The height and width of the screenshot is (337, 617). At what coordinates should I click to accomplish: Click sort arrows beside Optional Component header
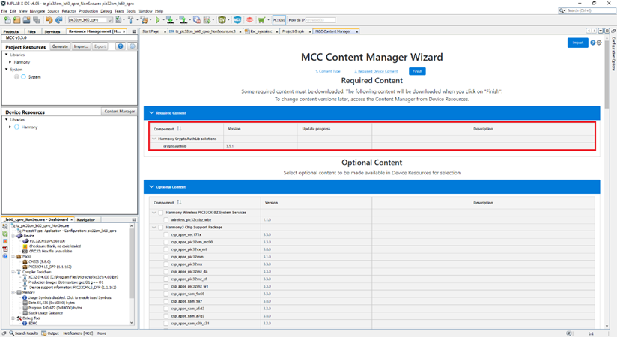pos(179,202)
